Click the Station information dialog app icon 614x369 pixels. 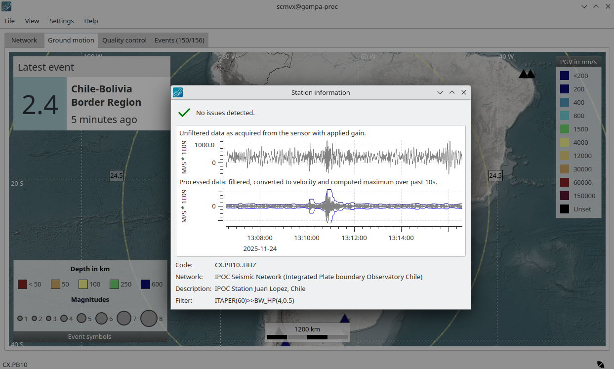point(178,92)
